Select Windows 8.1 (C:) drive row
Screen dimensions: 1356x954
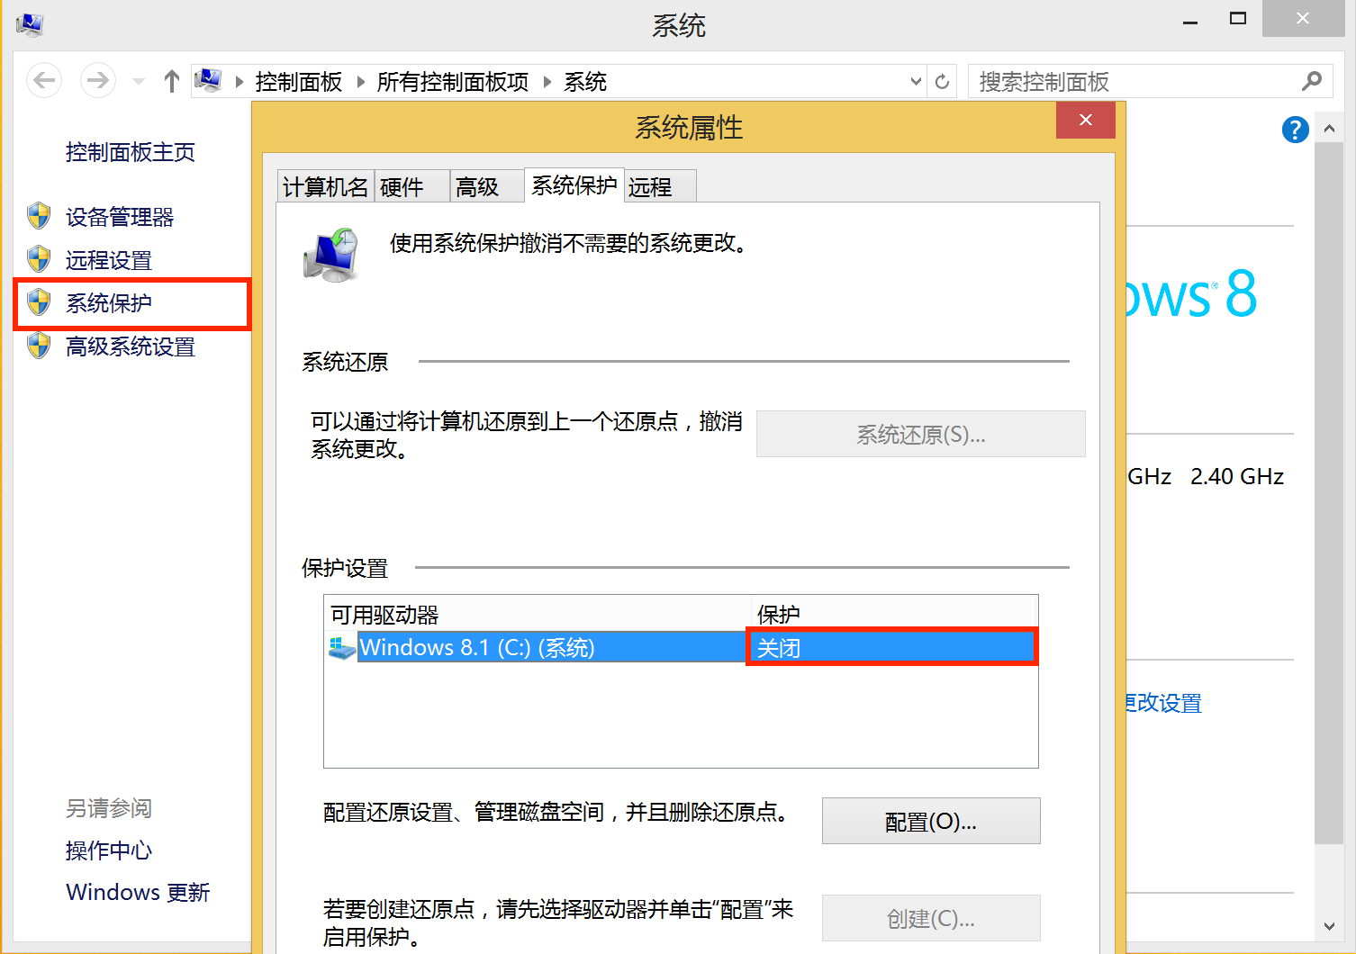coord(681,647)
